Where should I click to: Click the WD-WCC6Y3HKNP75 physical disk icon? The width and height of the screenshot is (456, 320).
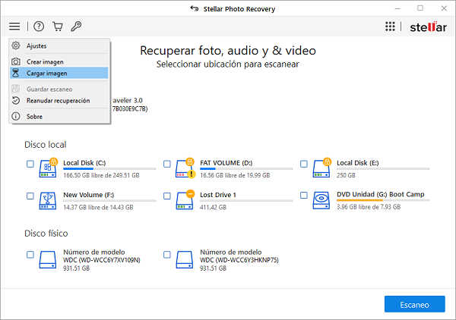185,260
